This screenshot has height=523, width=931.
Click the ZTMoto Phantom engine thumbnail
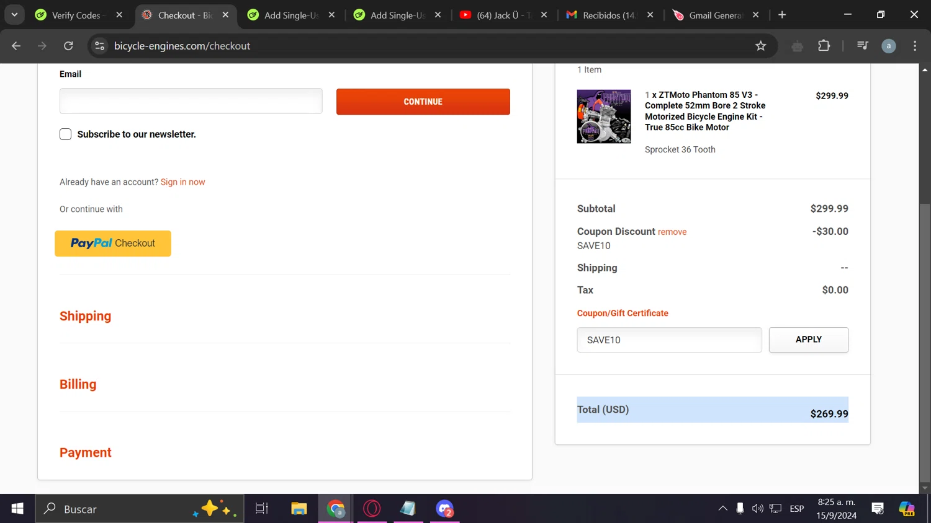(x=604, y=116)
